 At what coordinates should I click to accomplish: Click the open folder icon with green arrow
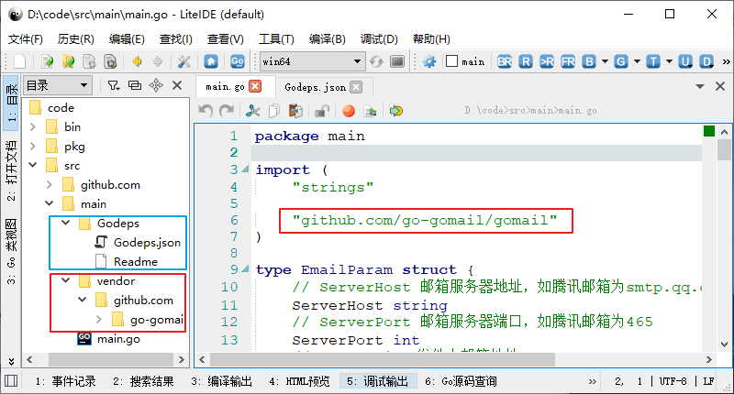pyautogui.click(x=68, y=61)
